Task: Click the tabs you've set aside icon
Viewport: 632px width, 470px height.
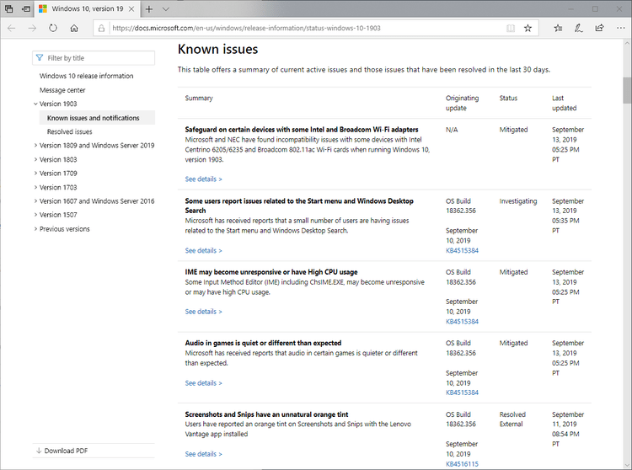Action: tap(9, 9)
